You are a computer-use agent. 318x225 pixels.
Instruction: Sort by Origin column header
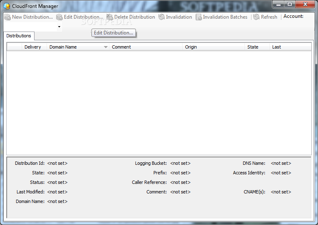(x=213, y=47)
